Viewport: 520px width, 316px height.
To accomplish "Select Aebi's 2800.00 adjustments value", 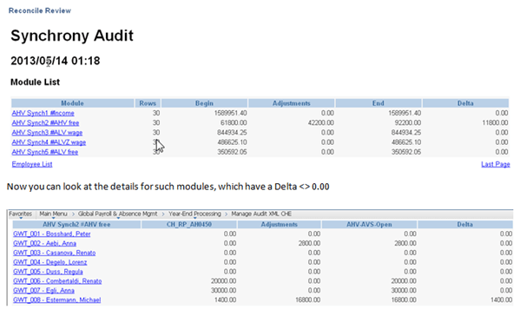I will (309, 243).
